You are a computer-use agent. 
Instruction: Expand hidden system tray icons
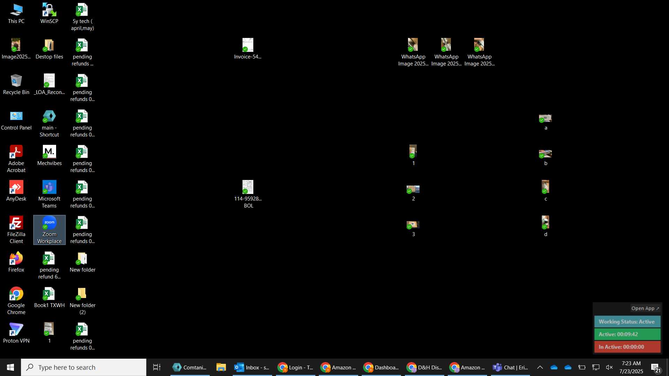(x=540, y=367)
